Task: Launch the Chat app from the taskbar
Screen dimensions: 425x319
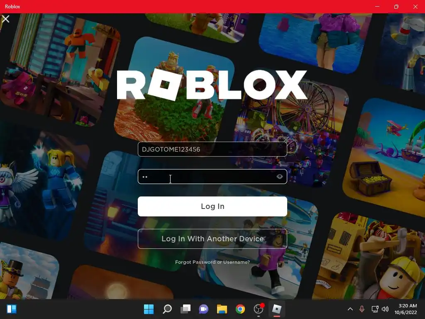Action: pyautogui.click(x=203, y=309)
